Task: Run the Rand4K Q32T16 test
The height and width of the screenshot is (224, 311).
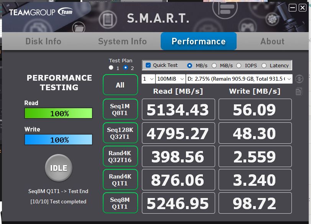Action: click(120, 156)
